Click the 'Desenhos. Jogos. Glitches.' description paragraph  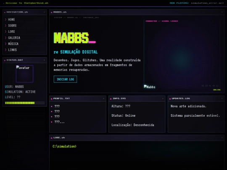[x=97, y=65]
